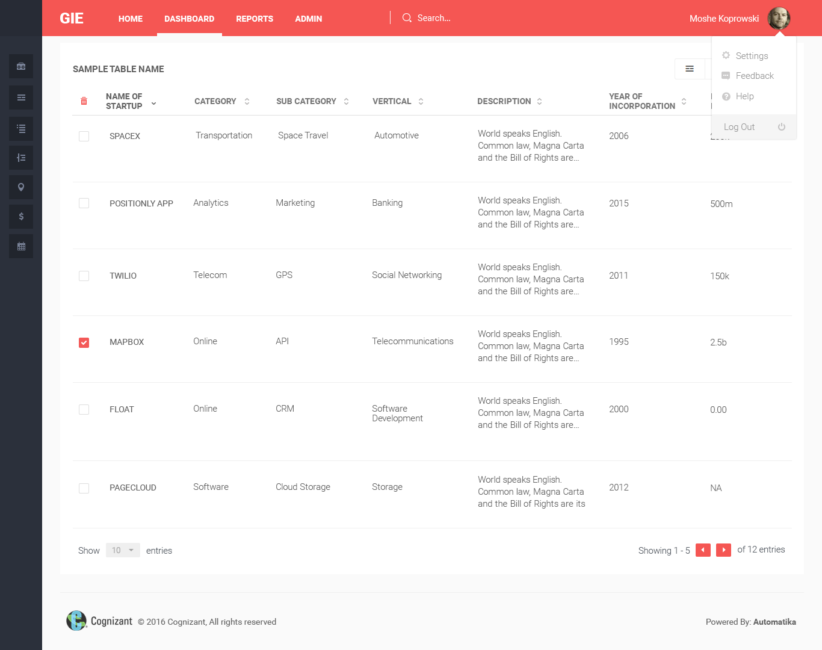Click PAGECLOUD's description text
Image resolution: width=822 pixels, height=650 pixels.
coord(531,492)
